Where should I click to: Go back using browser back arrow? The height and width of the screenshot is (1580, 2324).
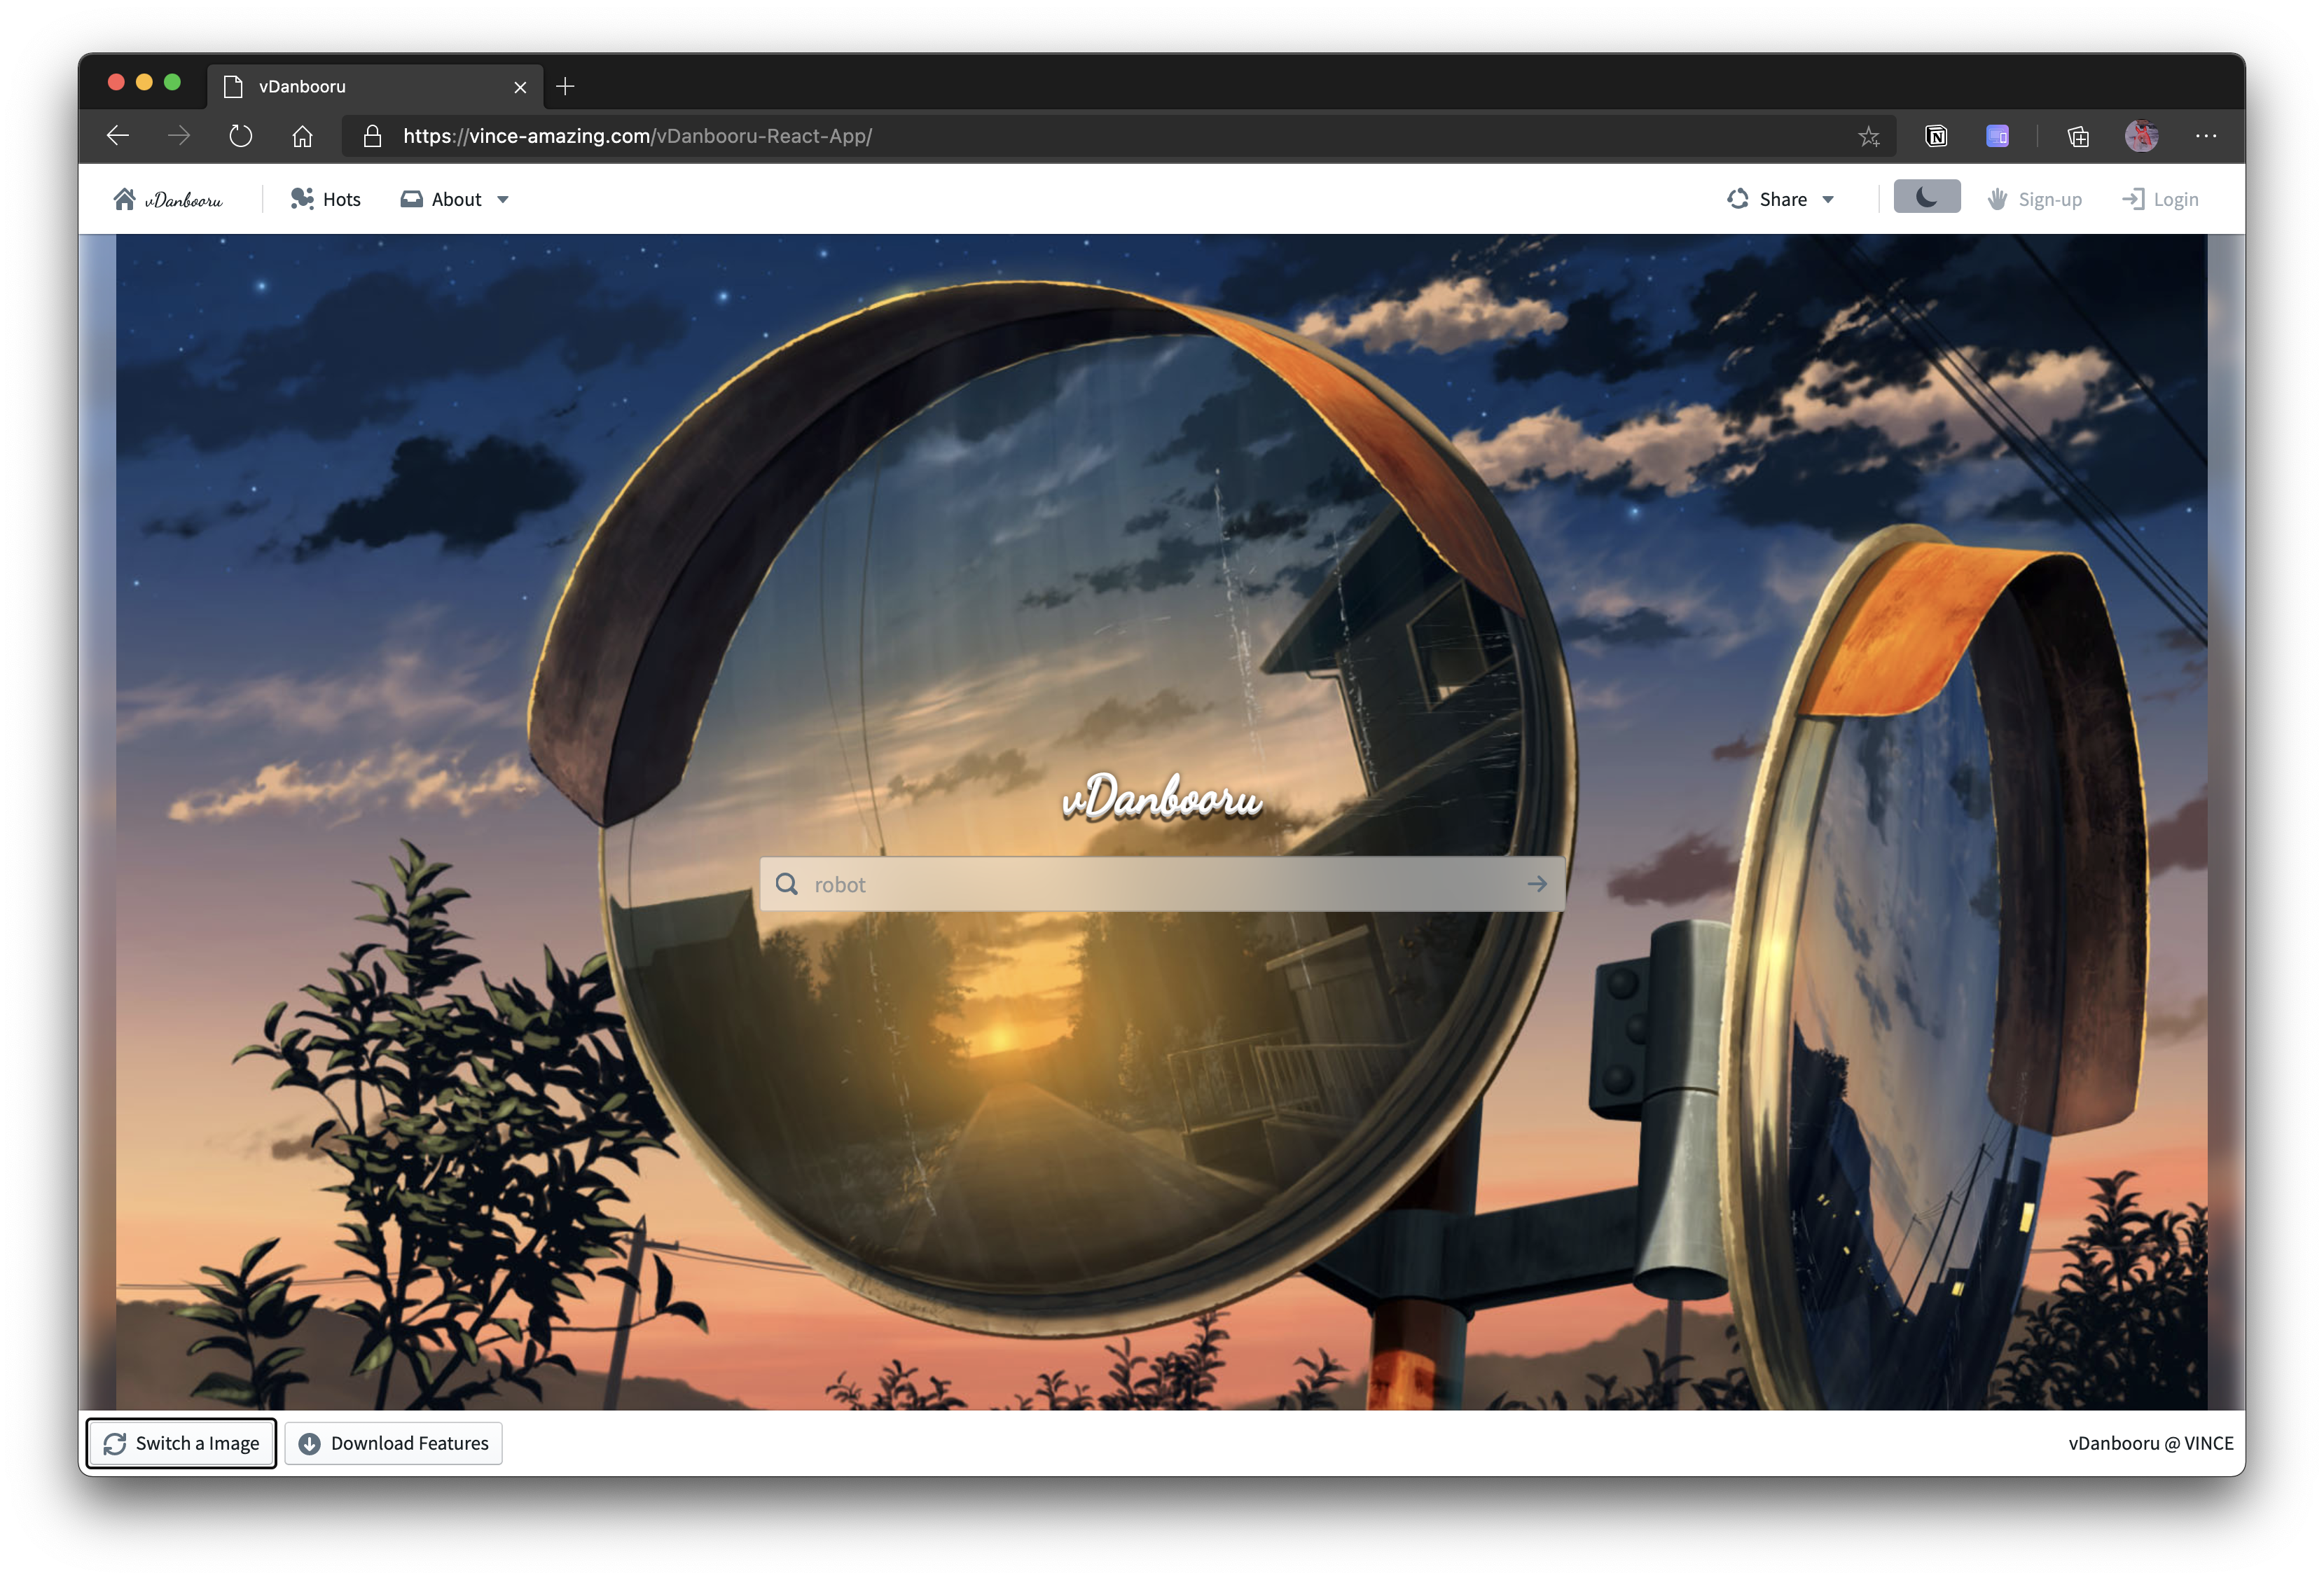tap(118, 136)
